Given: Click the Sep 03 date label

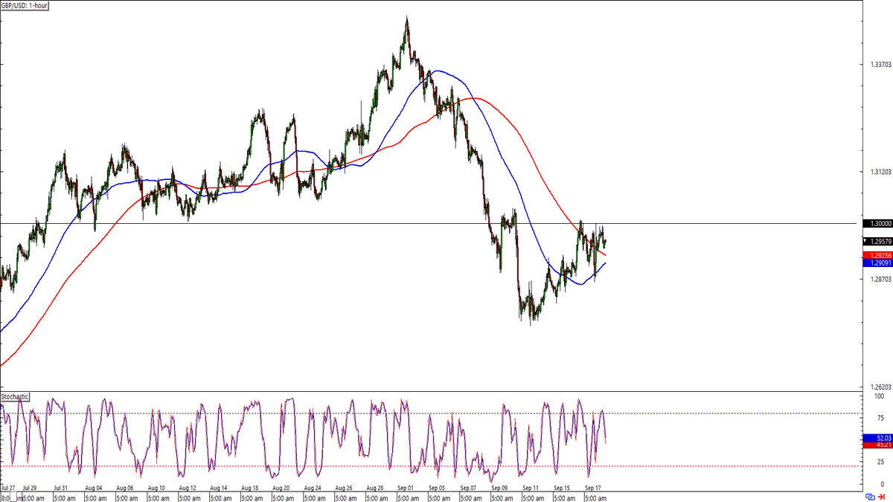Looking at the screenshot, I should click(x=437, y=489).
